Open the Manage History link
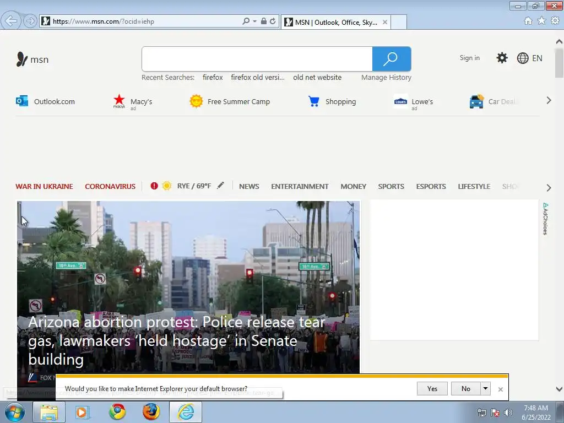Image resolution: width=564 pixels, height=423 pixels. point(386,77)
